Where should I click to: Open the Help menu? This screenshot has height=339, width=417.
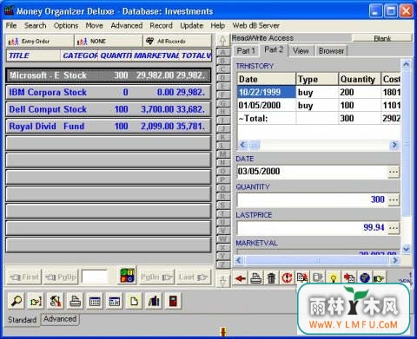tap(218, 25)
